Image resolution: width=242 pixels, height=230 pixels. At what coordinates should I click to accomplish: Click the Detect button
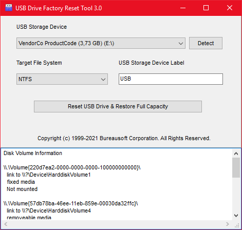(x=206, y=43)
